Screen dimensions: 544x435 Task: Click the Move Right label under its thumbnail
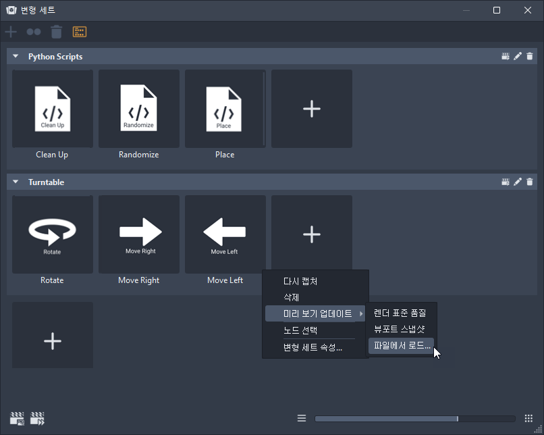139,280
